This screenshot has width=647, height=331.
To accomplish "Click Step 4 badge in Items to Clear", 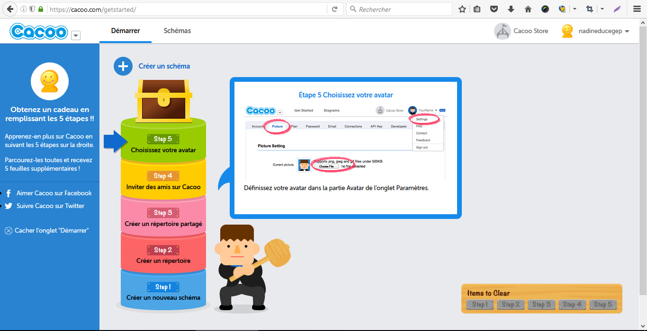I will click(572, 305).
